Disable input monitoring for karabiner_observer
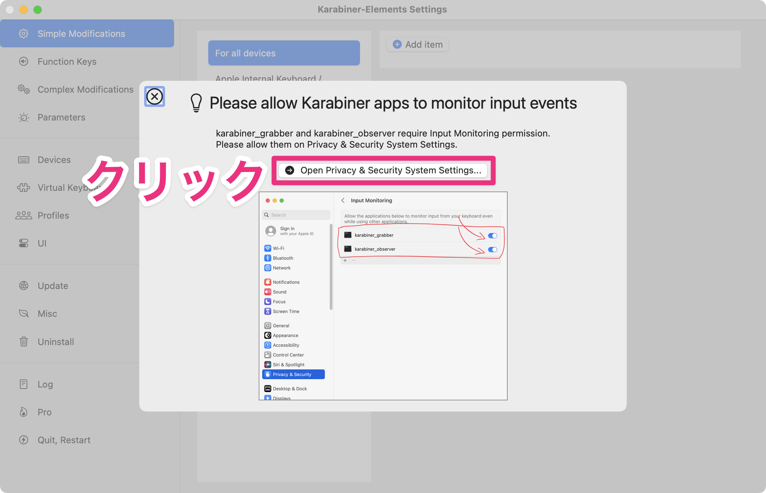The width and height of the screenshot is (766, 493). click(x=493, y=249)
